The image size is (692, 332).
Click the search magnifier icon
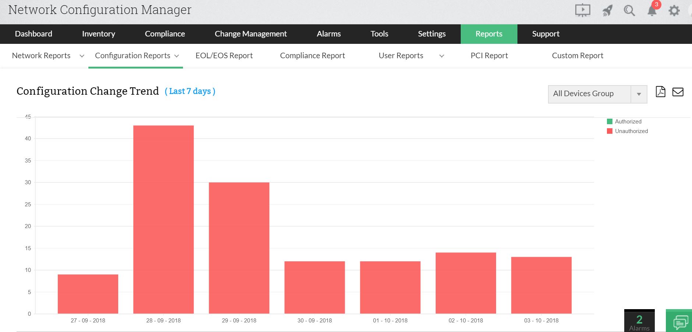(x=629, y=10)
